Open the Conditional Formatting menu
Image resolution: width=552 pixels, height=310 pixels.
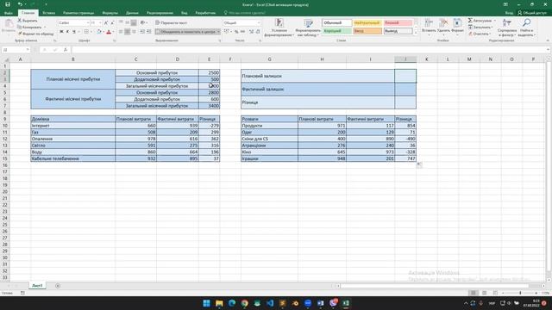pos(279,28)
